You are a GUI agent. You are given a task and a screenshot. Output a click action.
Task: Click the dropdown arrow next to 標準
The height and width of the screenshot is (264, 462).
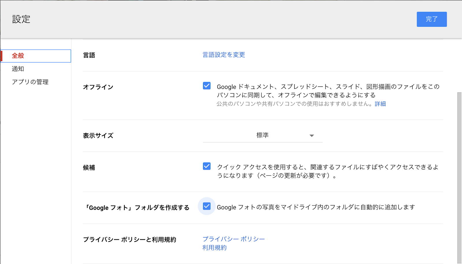pos(312,136)
